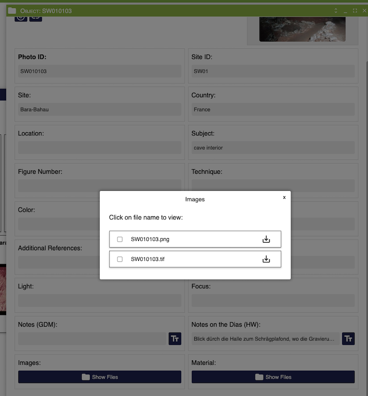The width and height of the screenshot is (368, 396).
Task: Click the Country field showing France
Action: pos(273,110)
